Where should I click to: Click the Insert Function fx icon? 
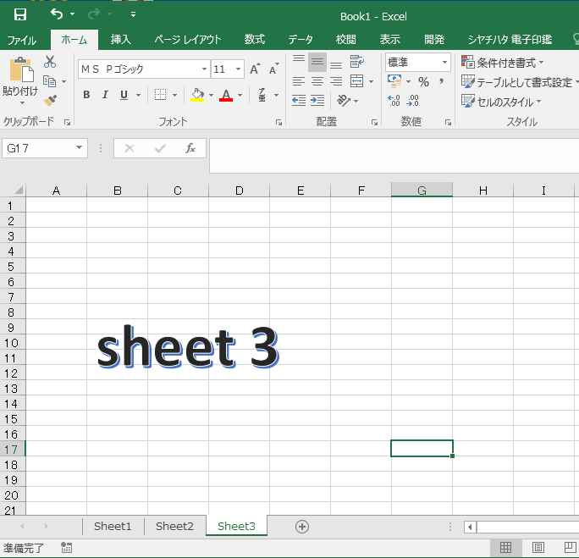point(190,148)
